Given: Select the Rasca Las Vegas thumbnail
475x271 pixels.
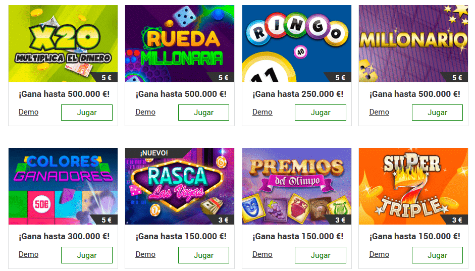Looking at the screenshot, I should [180, 186].
